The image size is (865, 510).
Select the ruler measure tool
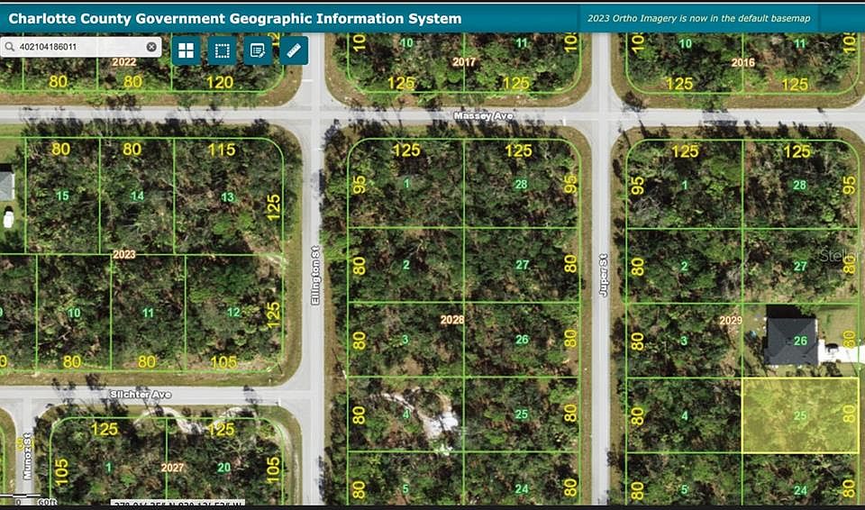point(294,50)
